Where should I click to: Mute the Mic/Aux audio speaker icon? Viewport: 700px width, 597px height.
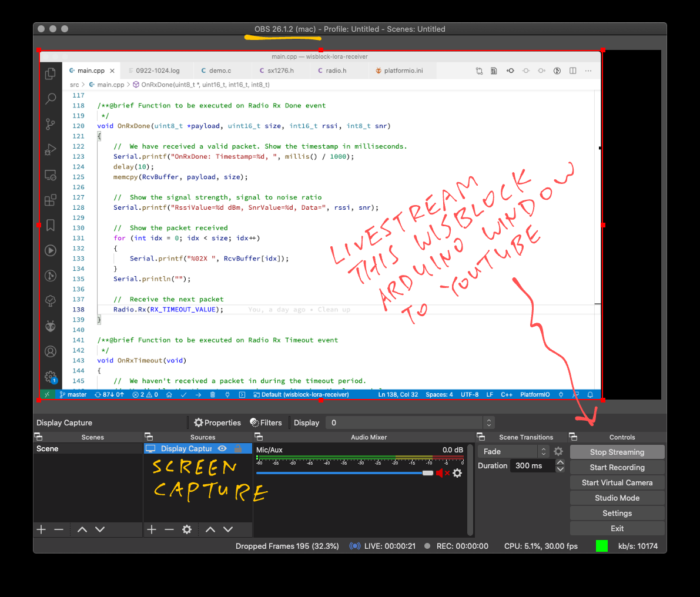click(440, 473)
